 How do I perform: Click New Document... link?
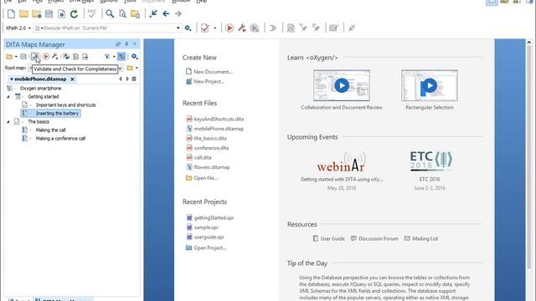213,72
